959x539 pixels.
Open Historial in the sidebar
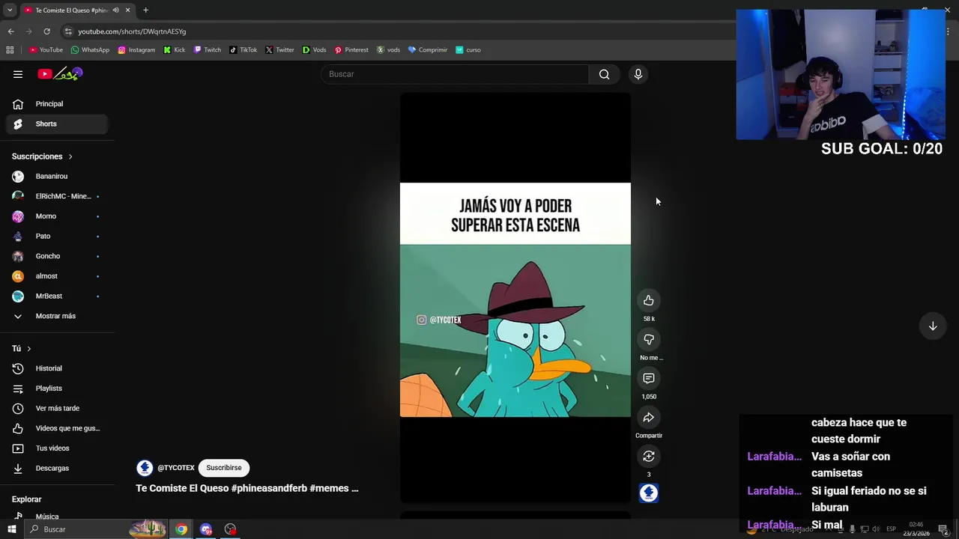[x=58, y=368]
